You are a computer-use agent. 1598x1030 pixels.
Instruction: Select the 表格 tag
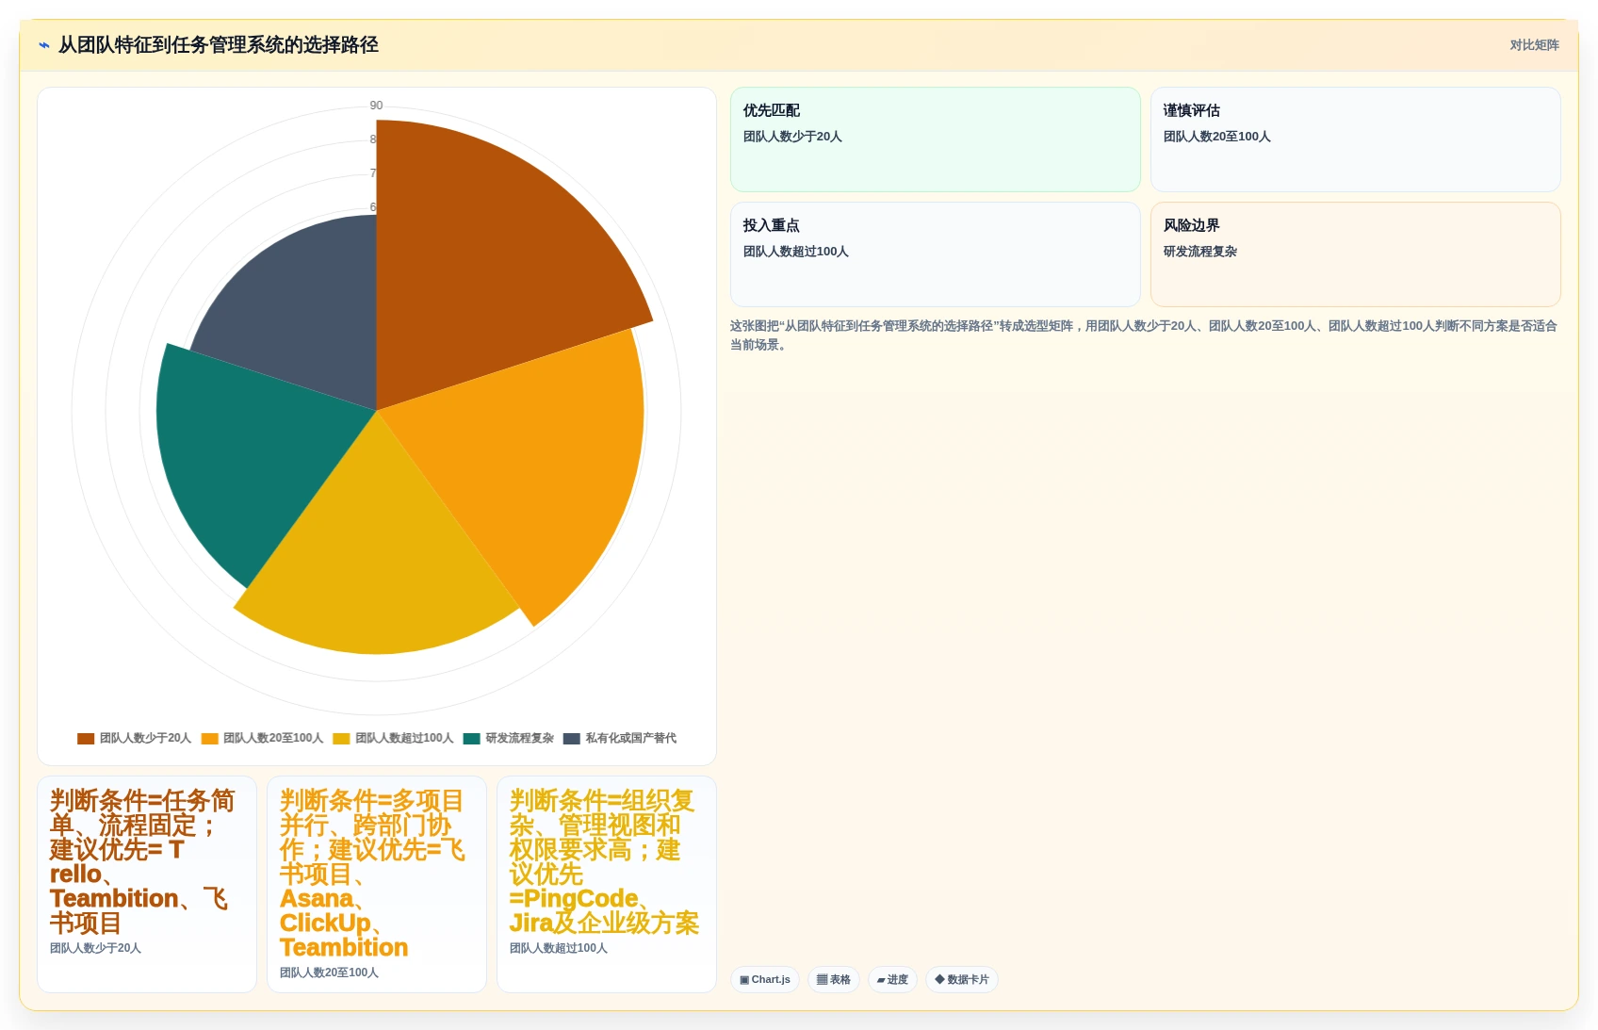click(x=834, y=980)
